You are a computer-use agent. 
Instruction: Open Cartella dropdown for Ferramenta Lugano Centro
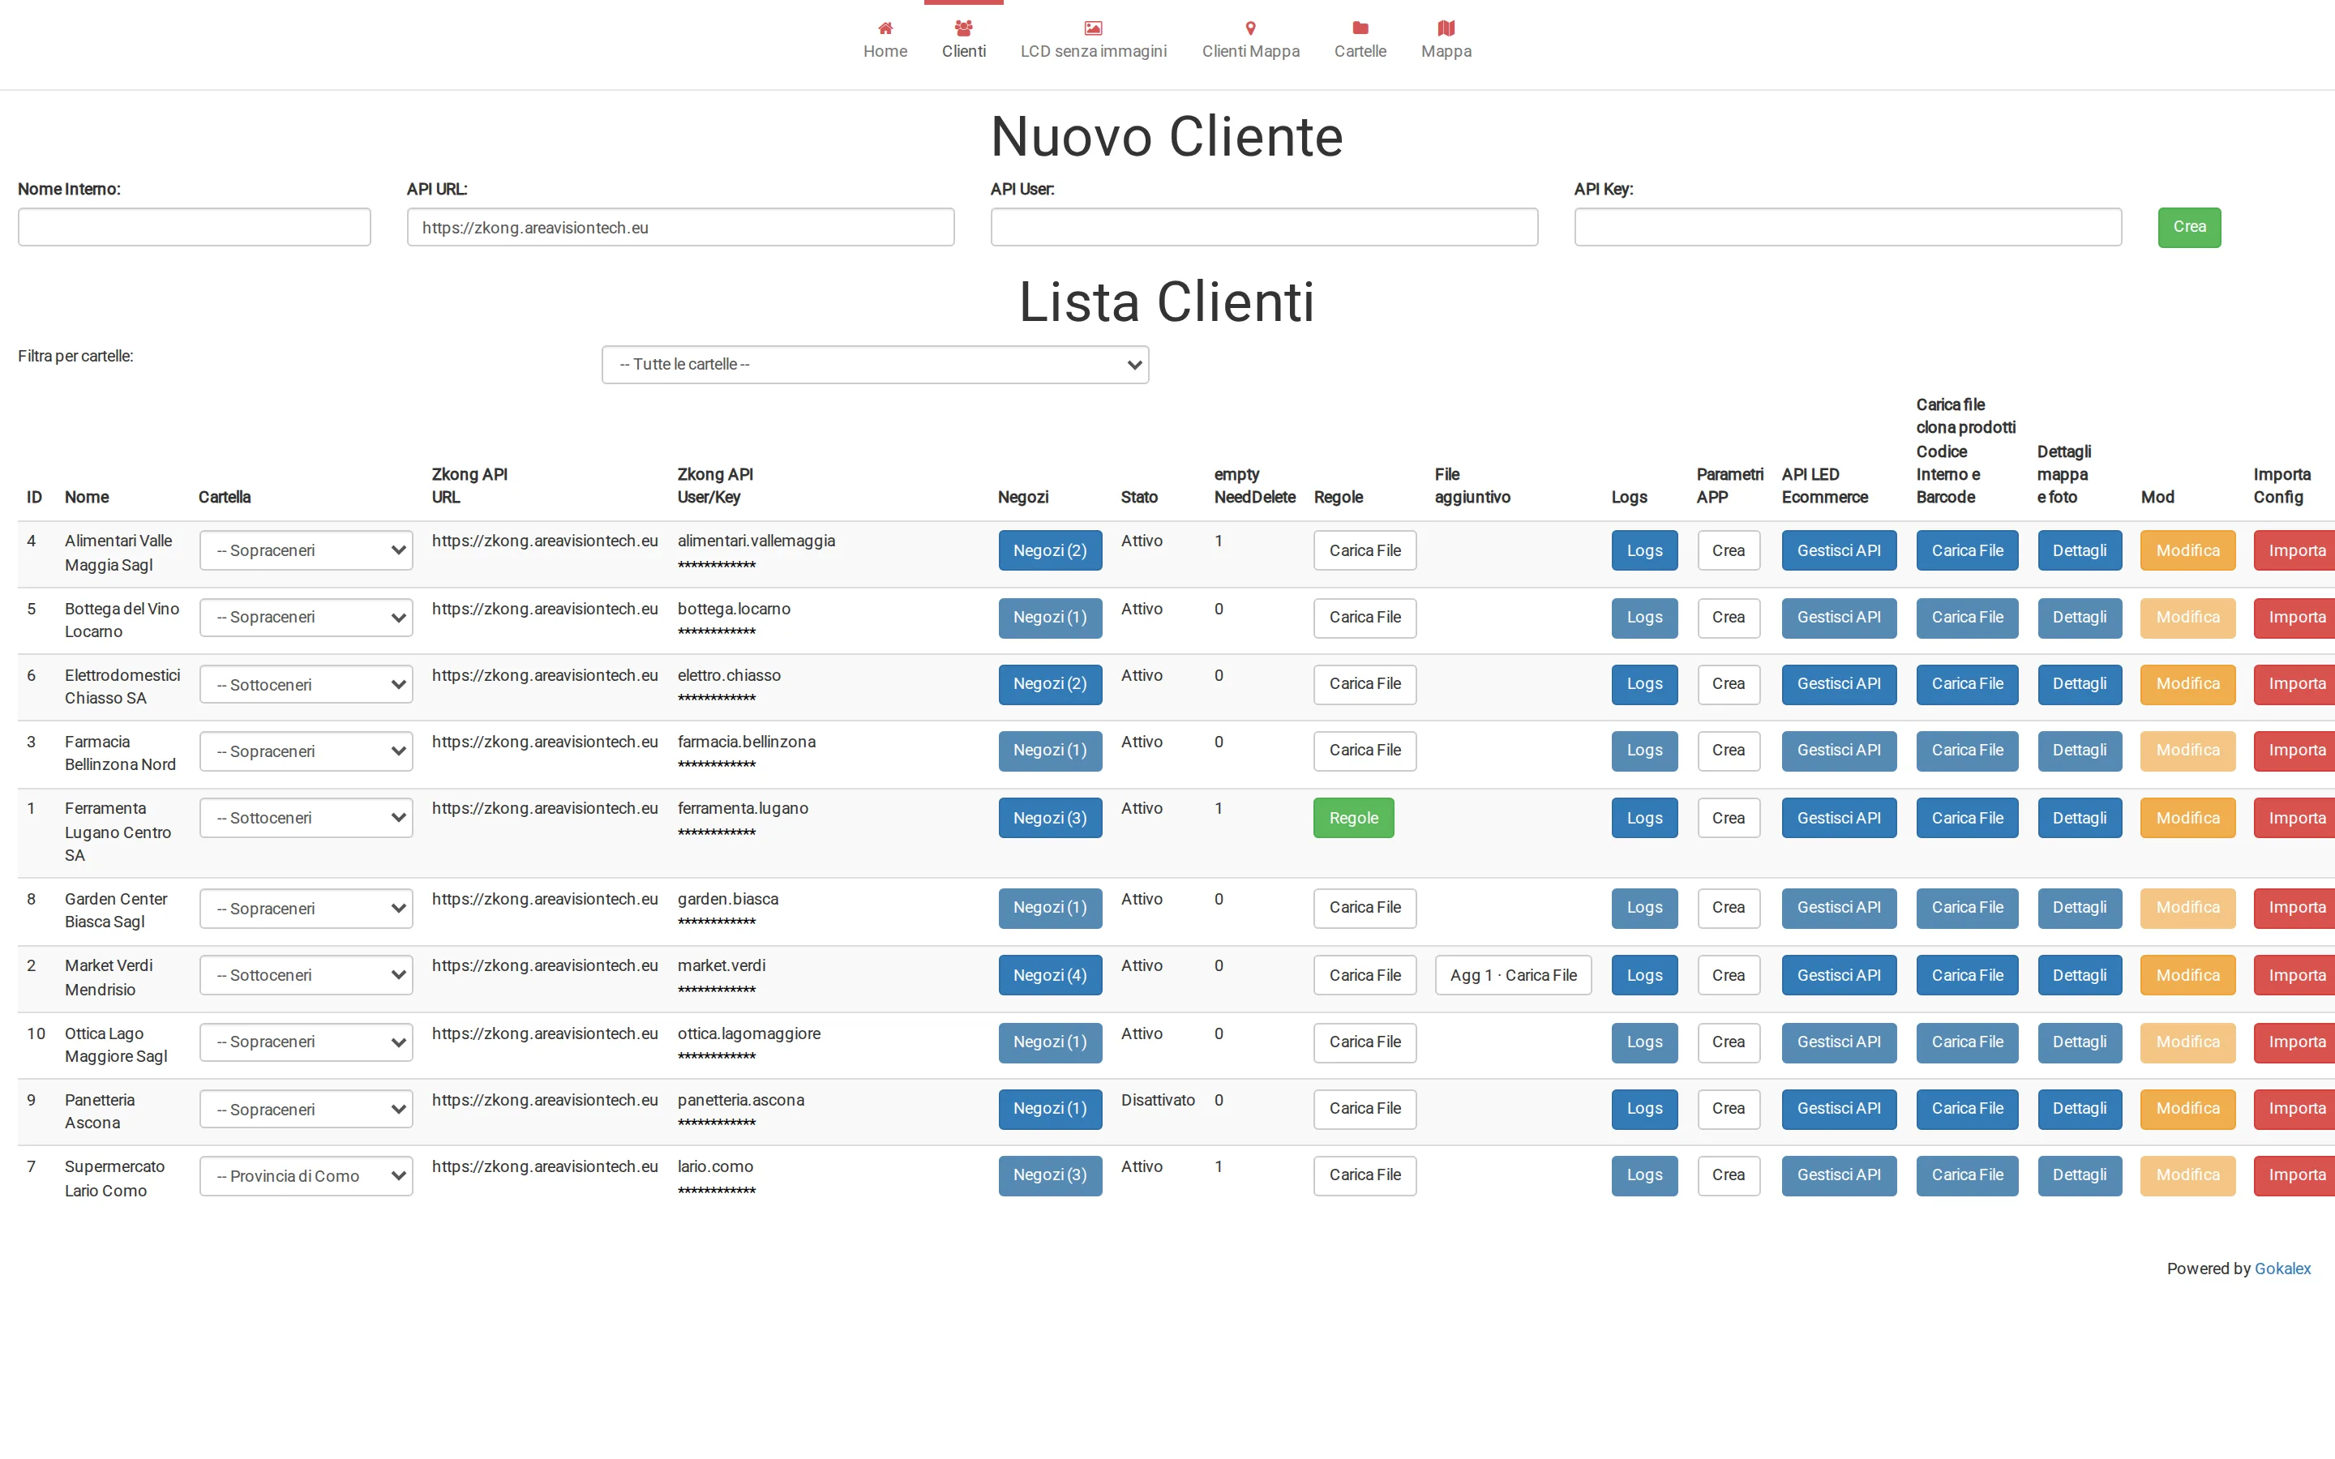pyautogui.click(x=306, y=817)
